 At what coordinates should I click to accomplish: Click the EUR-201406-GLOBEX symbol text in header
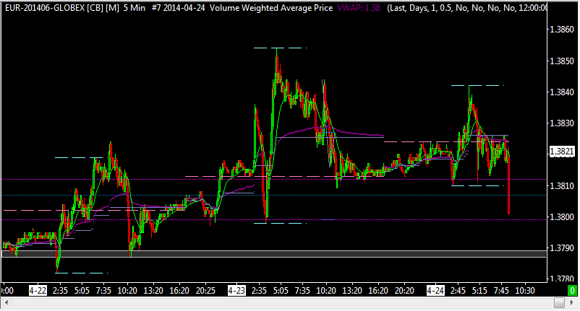45,8
